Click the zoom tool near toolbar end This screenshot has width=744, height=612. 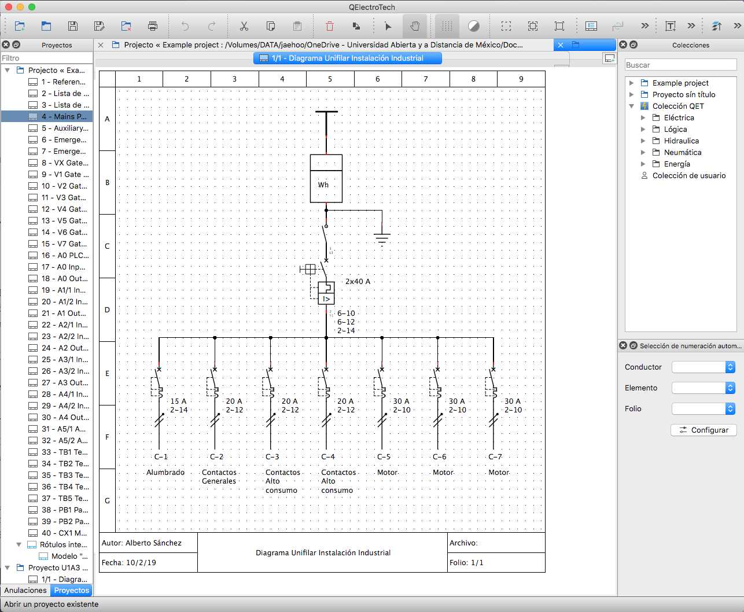717,26
